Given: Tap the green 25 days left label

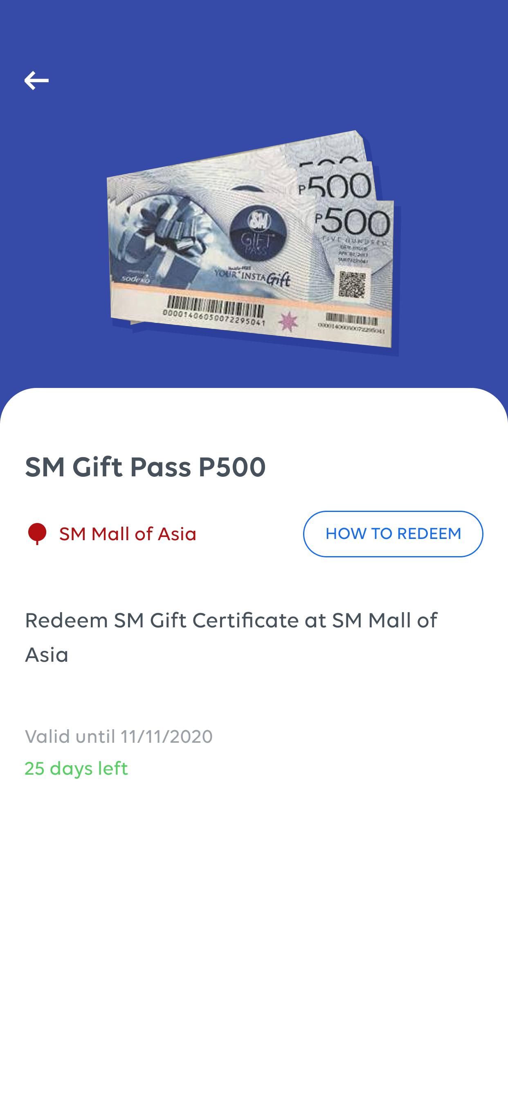Looking at the screenshot, I should (76, 769).
